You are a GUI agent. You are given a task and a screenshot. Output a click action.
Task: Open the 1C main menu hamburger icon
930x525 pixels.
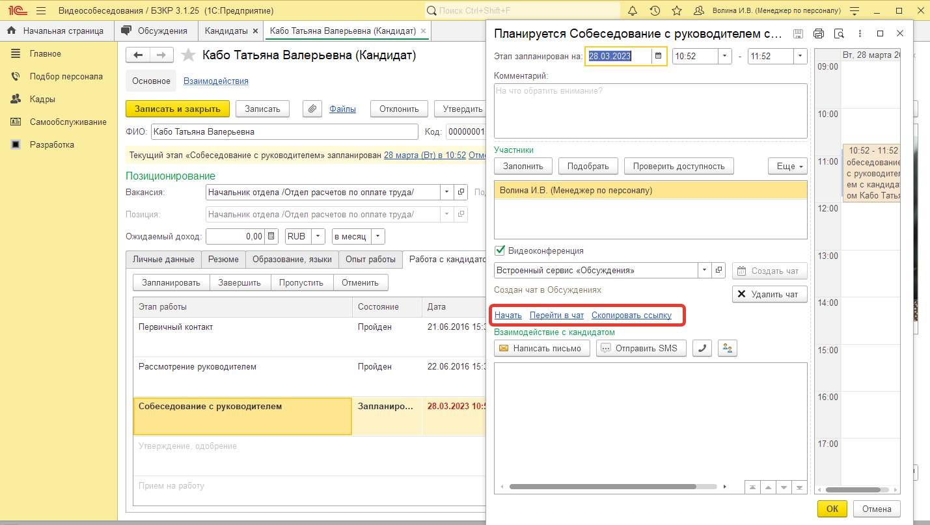tap(41, 11)
